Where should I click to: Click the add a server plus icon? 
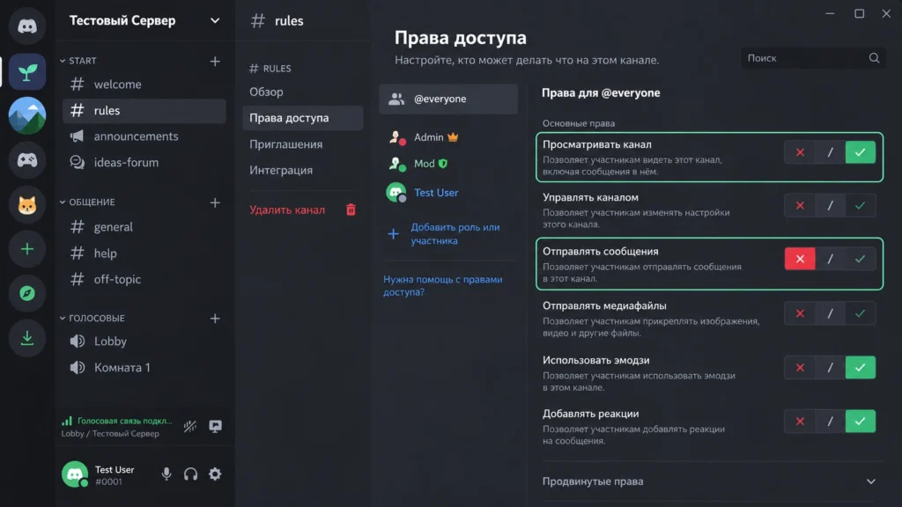click(x=27, y=249)
